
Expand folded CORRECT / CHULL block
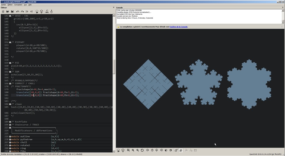click(10, 84)
